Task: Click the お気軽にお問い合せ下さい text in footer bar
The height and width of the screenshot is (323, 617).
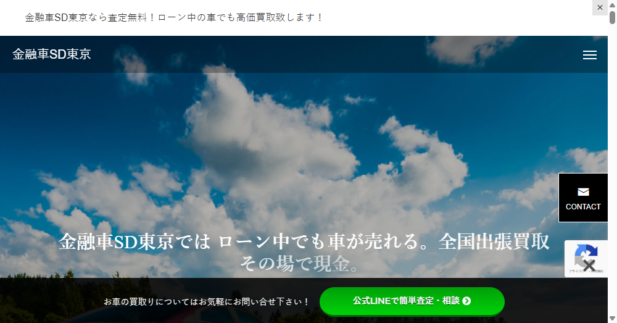Action: point(207,302)
